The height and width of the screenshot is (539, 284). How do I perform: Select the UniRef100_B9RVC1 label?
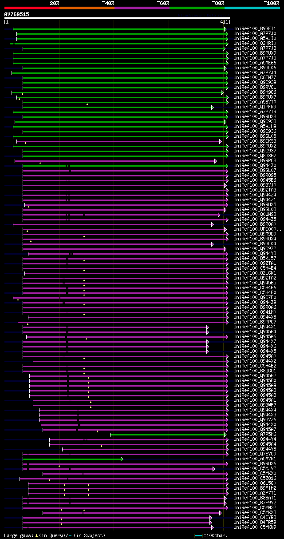click(x=255, y=88)
